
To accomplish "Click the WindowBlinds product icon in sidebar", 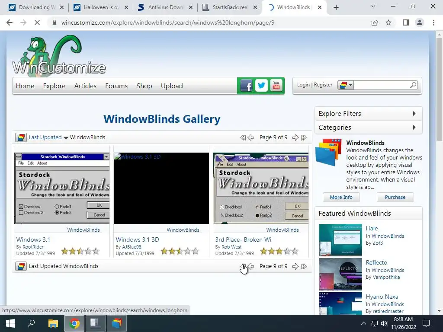I will tap(329, 152).
